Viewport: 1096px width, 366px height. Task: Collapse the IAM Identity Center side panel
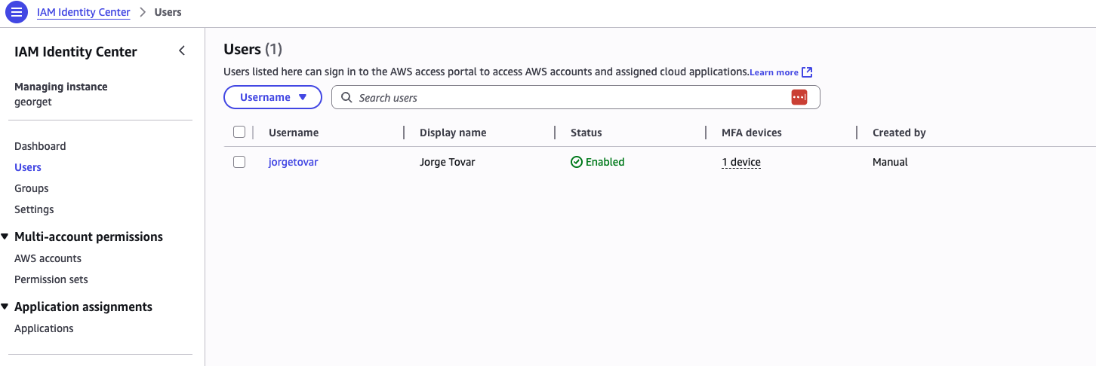(182, 51)
